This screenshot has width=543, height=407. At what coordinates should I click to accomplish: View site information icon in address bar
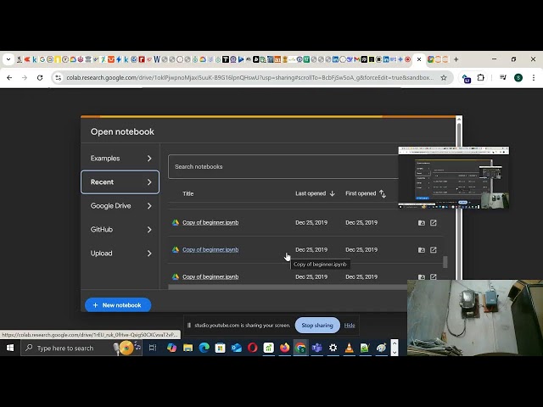pos(58,77)
